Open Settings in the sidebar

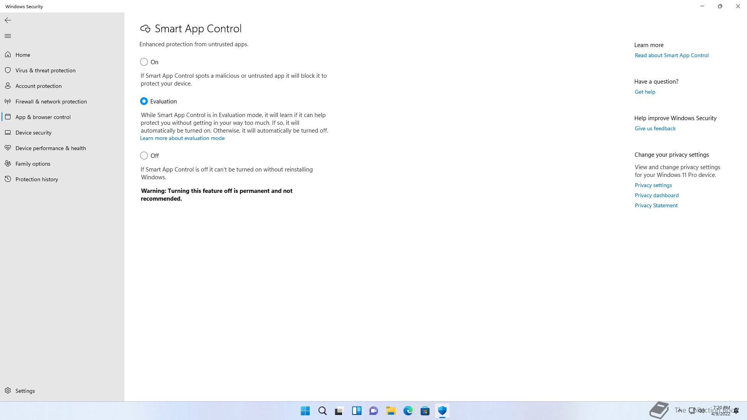[x=62, y=391]
